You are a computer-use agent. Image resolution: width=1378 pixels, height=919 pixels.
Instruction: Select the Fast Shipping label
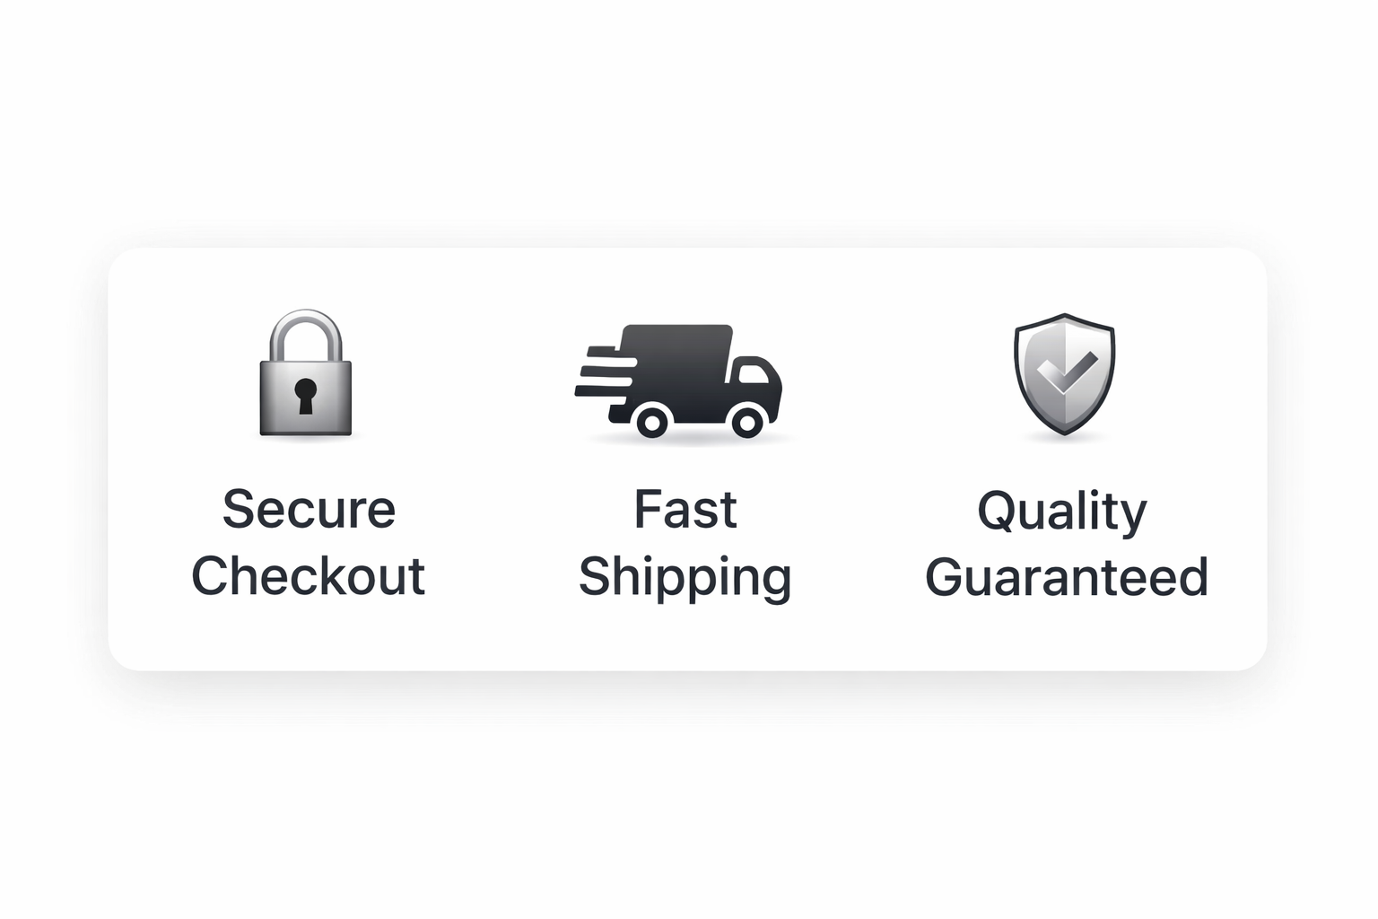[x=685, y=542]
